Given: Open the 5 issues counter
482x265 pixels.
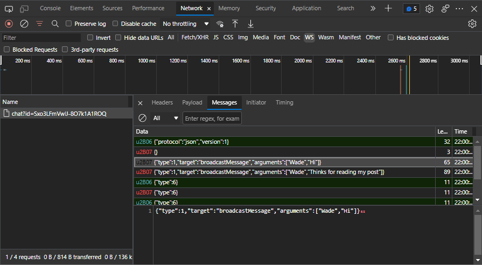Looking at the screenshot, I should (411, 9).
